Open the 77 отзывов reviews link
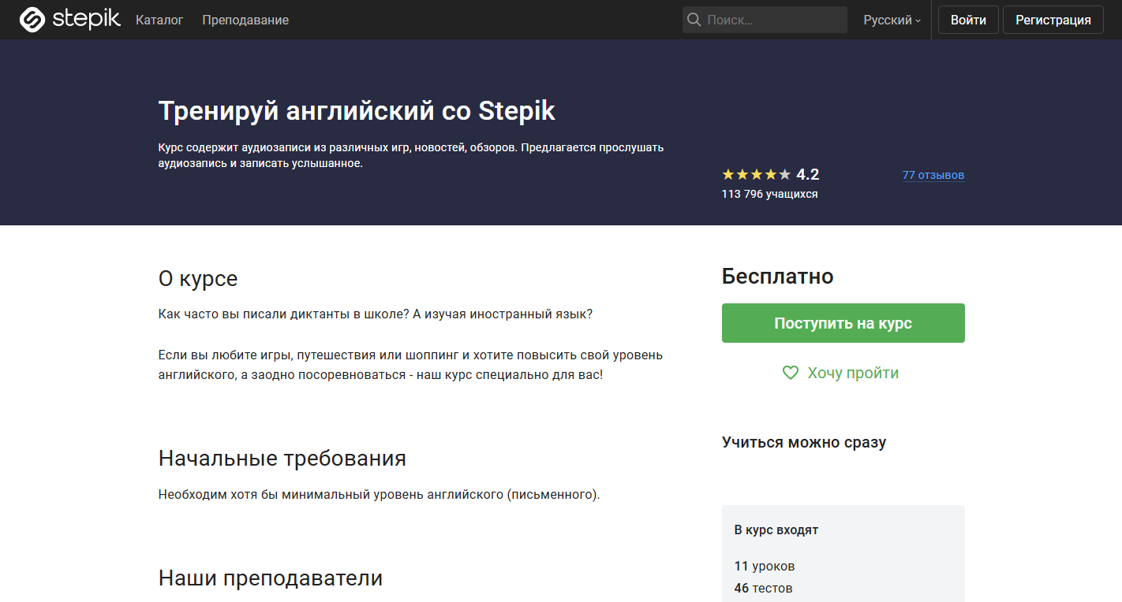 (933, 175)
